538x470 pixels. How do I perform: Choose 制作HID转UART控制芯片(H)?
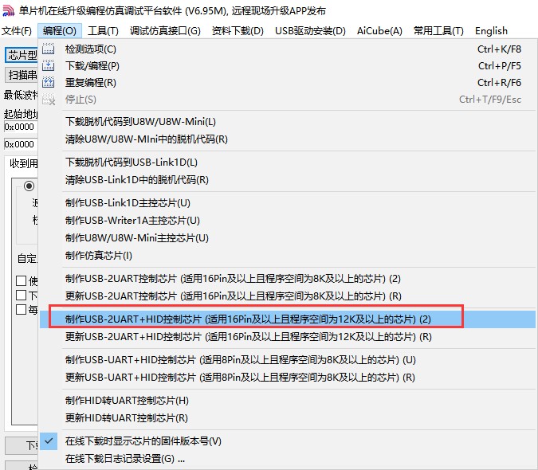pyautogui.click(x=288, y=401)
